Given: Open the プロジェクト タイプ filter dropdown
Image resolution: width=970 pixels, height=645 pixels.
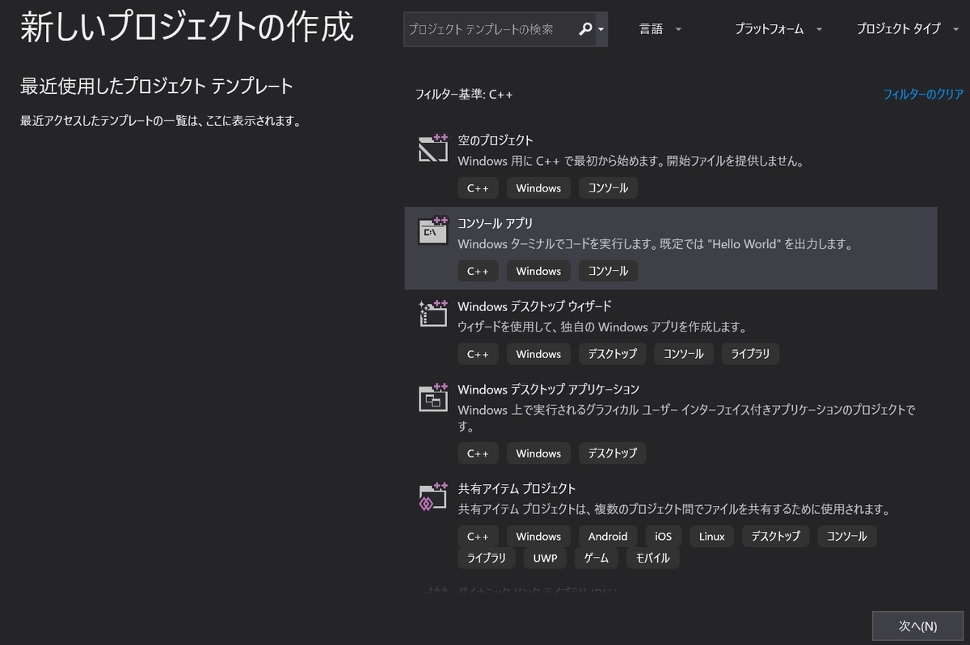Looking at the screenshot, I should tap(909, 29).
